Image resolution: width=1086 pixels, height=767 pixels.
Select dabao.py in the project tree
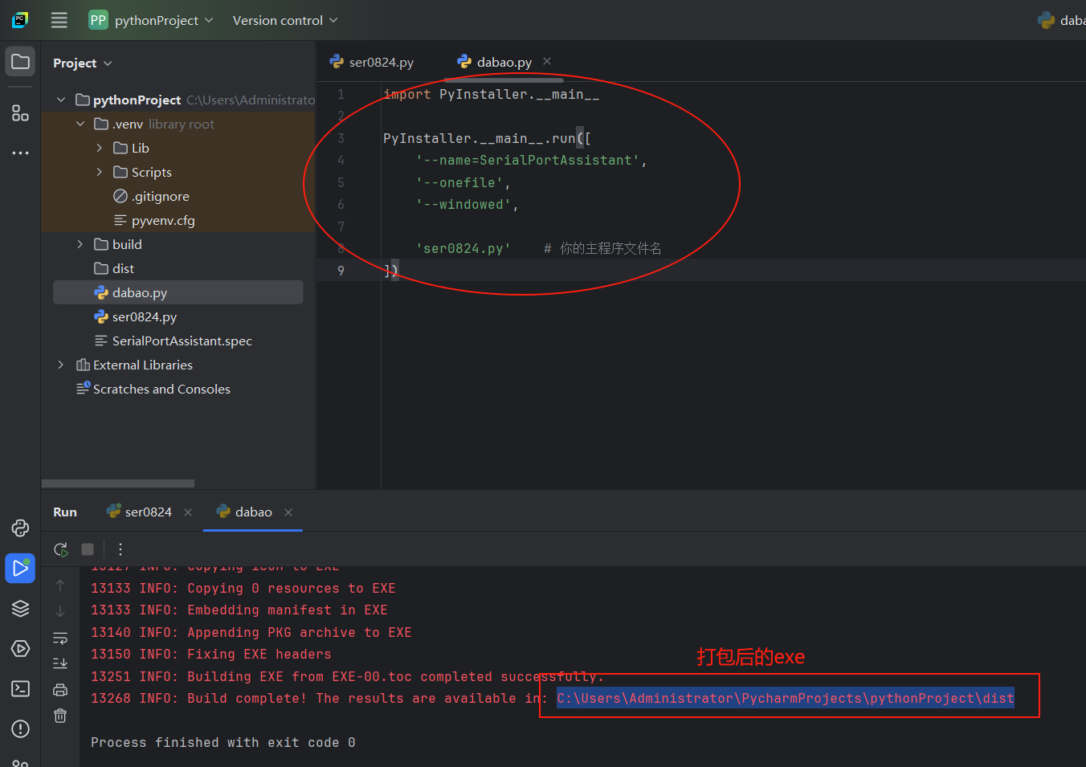coord(178,292)
